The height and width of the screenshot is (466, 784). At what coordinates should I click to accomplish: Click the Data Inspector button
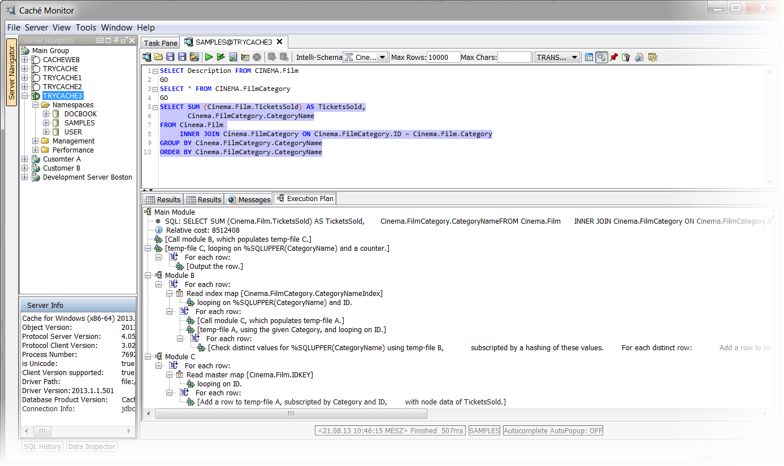point(92,446)
